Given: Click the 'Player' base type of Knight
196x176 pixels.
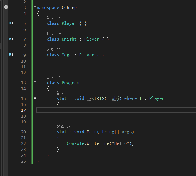Looking at the screenshot, I should point(92,39).
